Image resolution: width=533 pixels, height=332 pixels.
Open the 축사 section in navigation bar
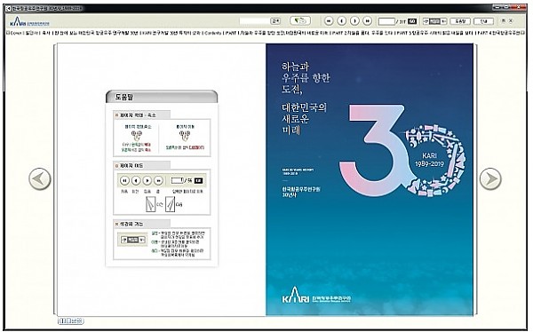46,33
